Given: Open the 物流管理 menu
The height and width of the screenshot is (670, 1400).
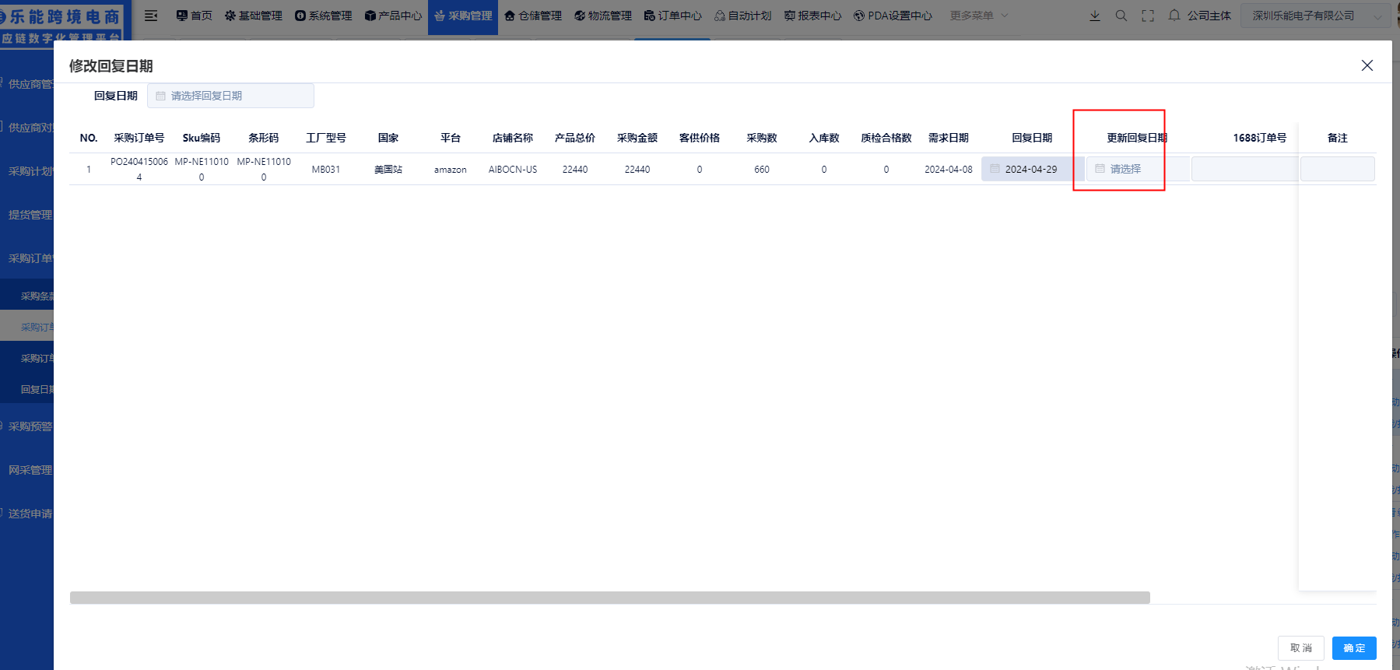Looking at the screenshot, I should coord(603,16).
